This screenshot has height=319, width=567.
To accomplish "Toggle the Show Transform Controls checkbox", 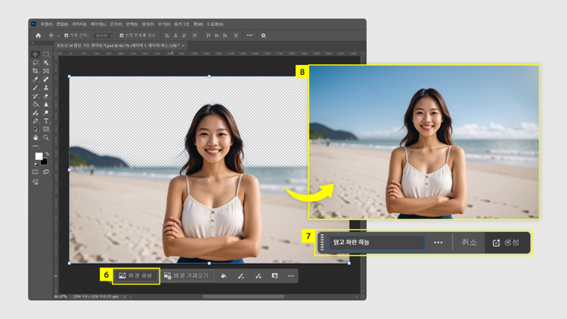I will click(x=122, y=36).
